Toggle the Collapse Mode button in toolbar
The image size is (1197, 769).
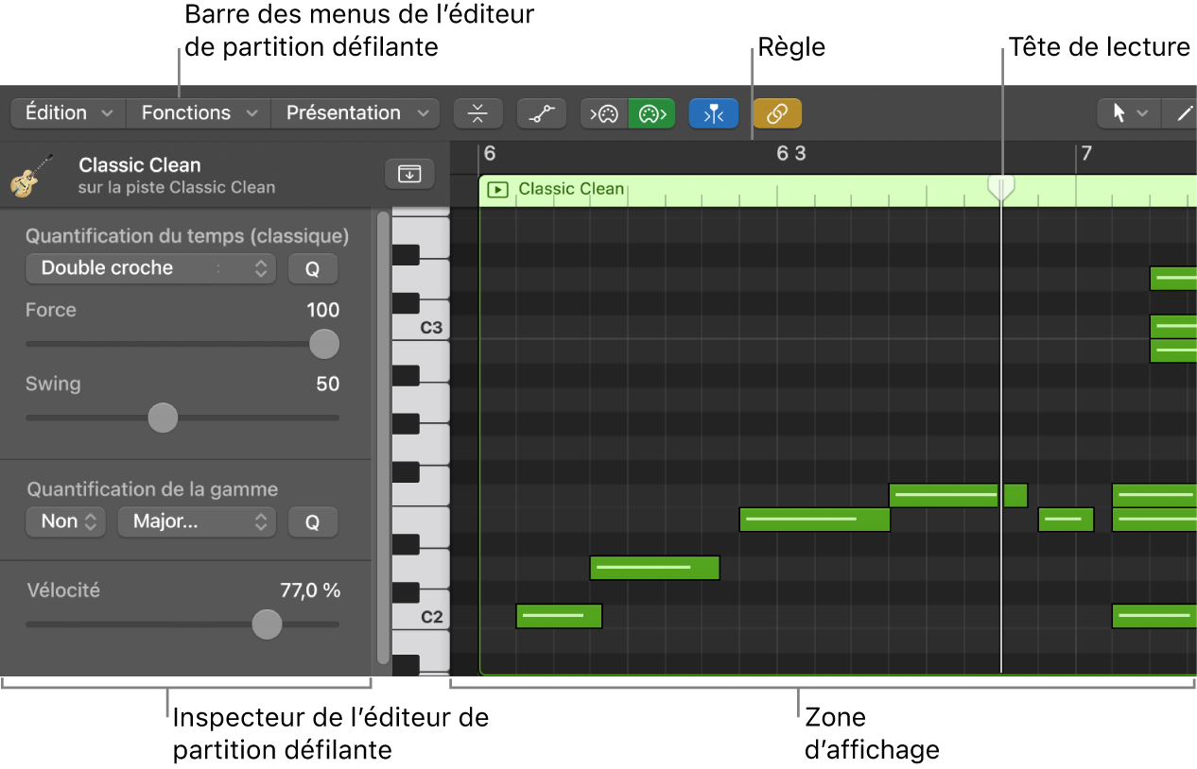(477, 113)
